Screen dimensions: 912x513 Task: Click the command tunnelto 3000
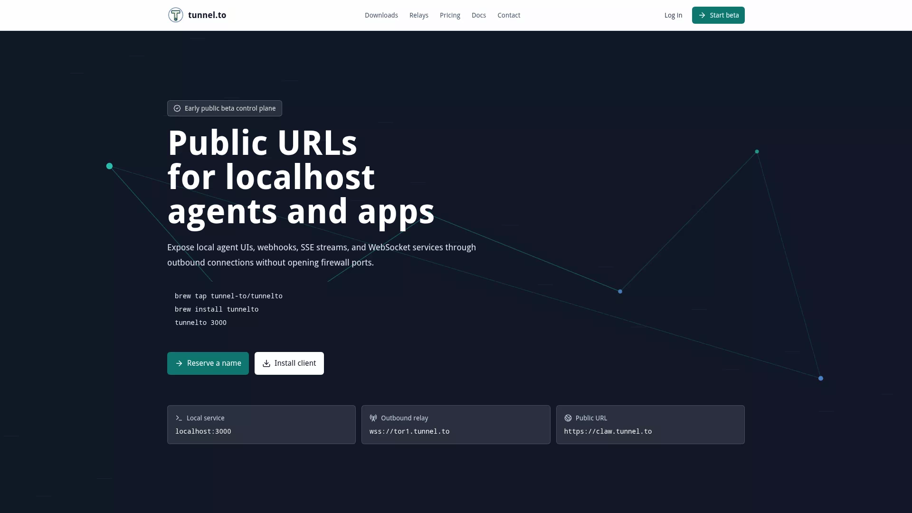(x=200, y=323)
